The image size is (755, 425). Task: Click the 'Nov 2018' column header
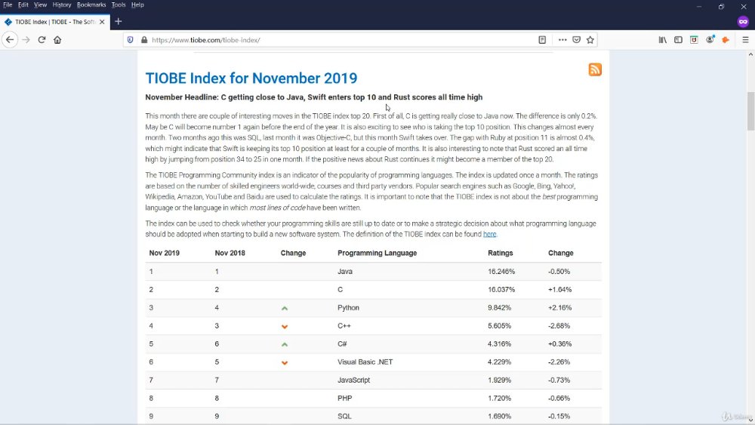pos(230,253)
